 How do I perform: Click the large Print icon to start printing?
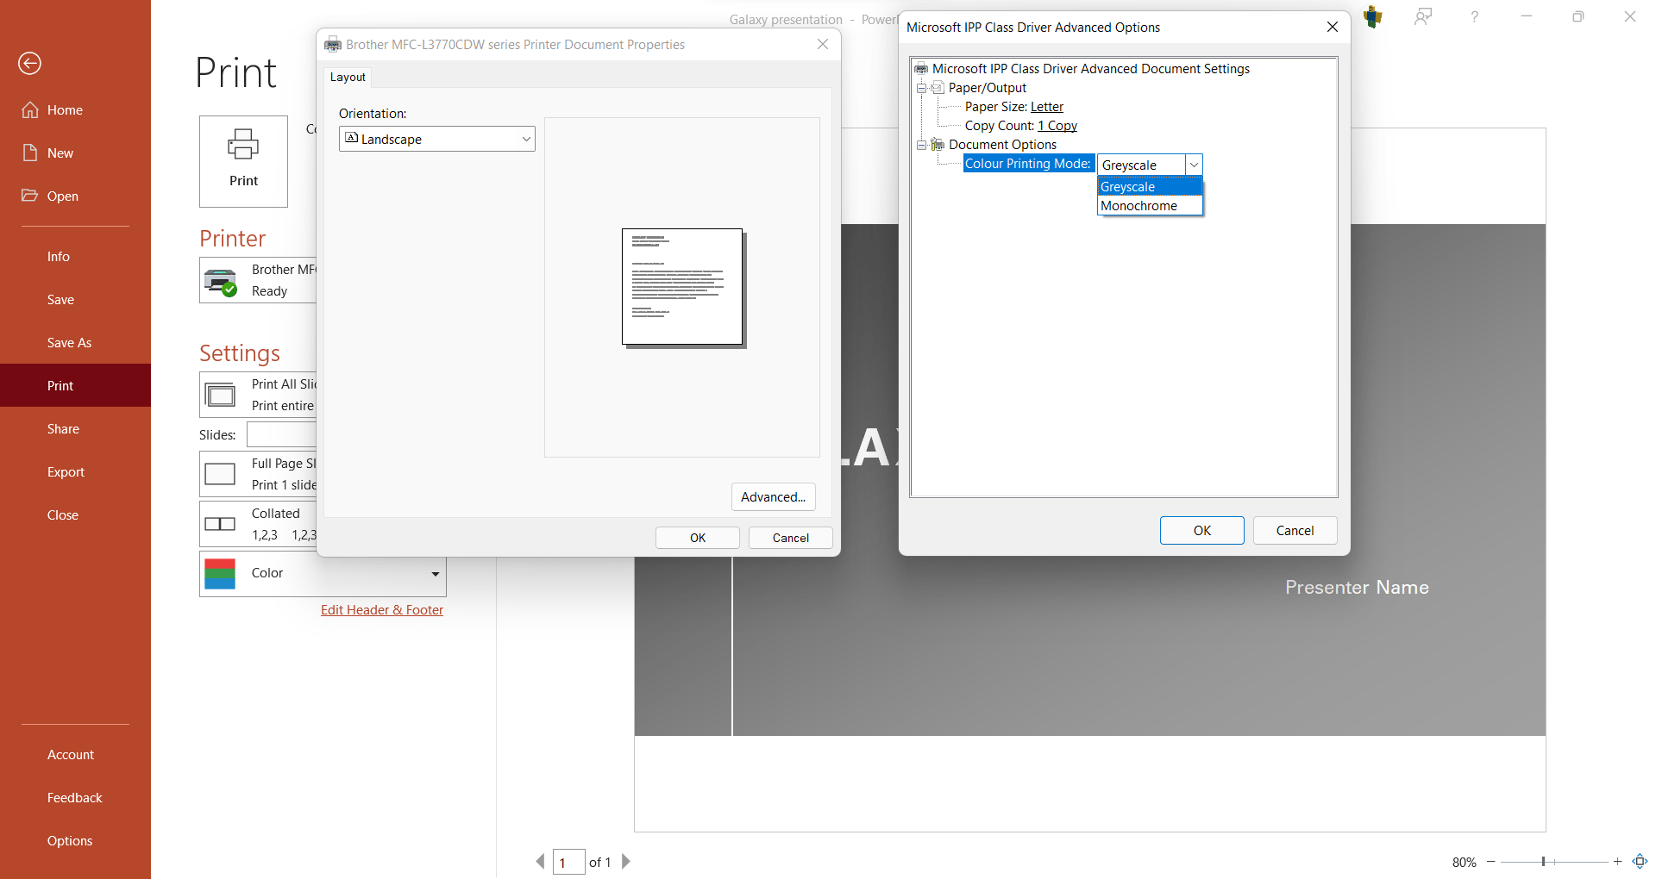(x=242, y=160)
